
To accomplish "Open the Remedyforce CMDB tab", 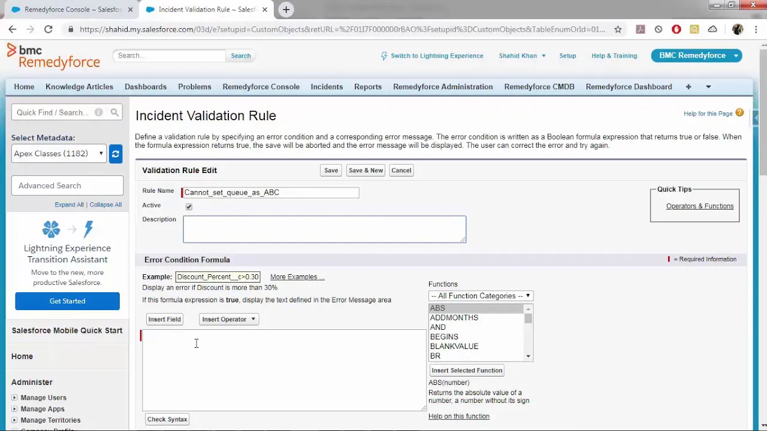I will click(539, 87).
